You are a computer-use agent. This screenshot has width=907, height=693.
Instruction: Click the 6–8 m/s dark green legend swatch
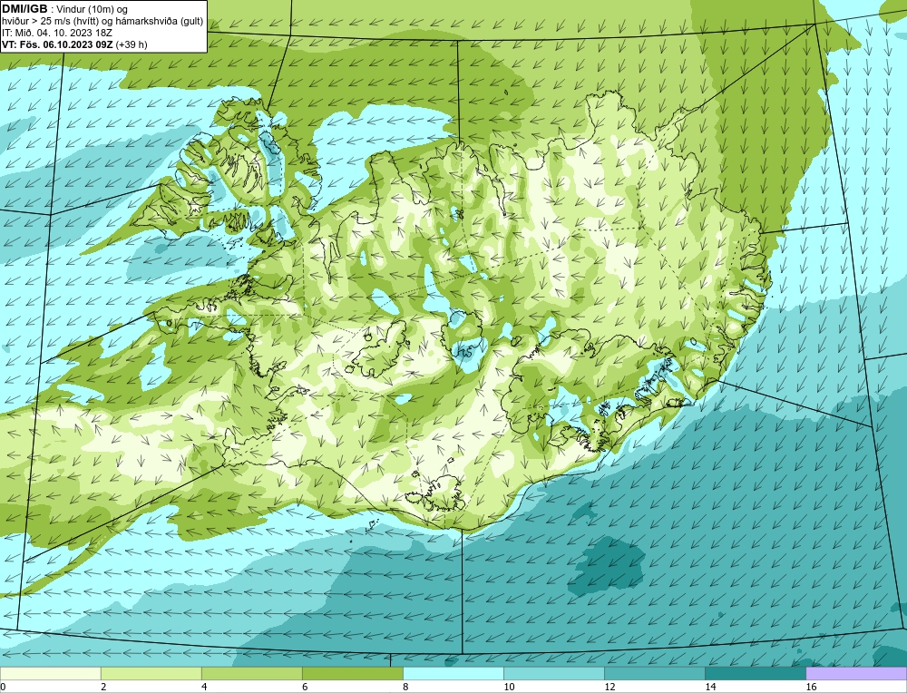pos(352,673)
